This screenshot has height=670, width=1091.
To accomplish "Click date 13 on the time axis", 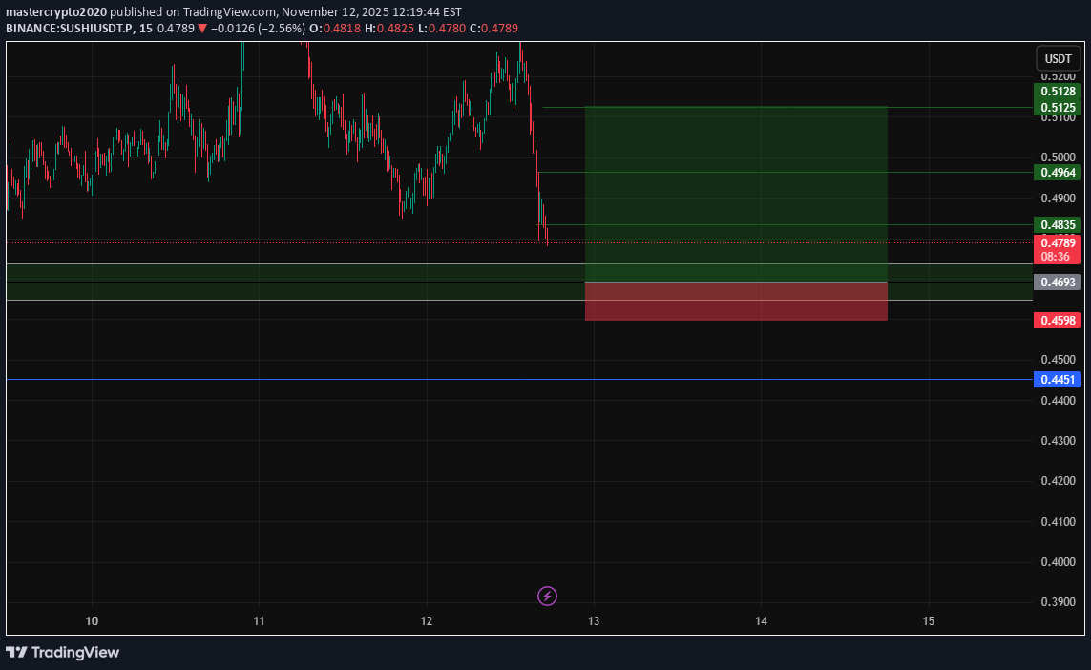I will [594, 621].
